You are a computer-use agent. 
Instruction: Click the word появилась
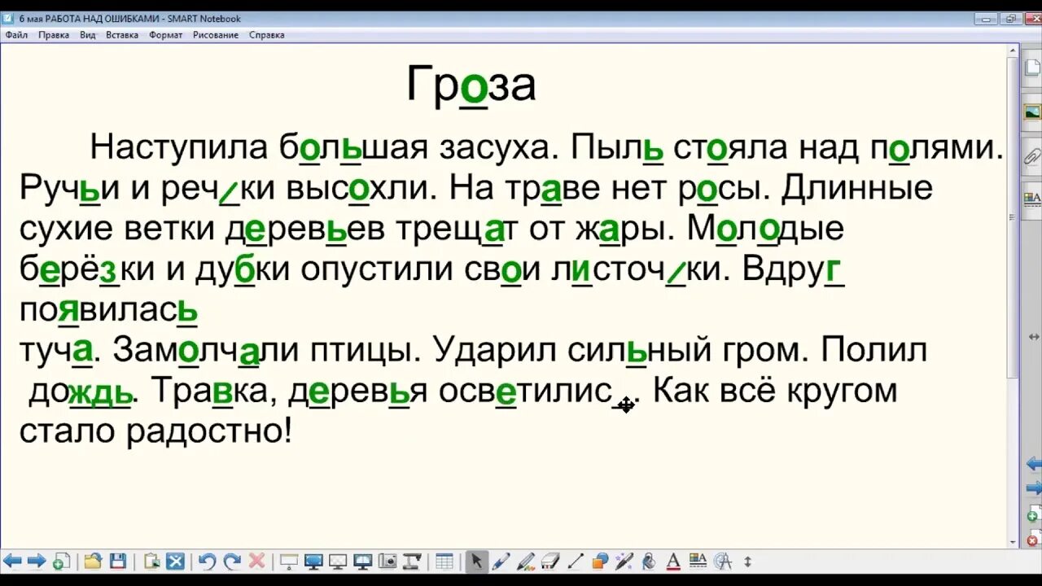[x=108, y=310]
